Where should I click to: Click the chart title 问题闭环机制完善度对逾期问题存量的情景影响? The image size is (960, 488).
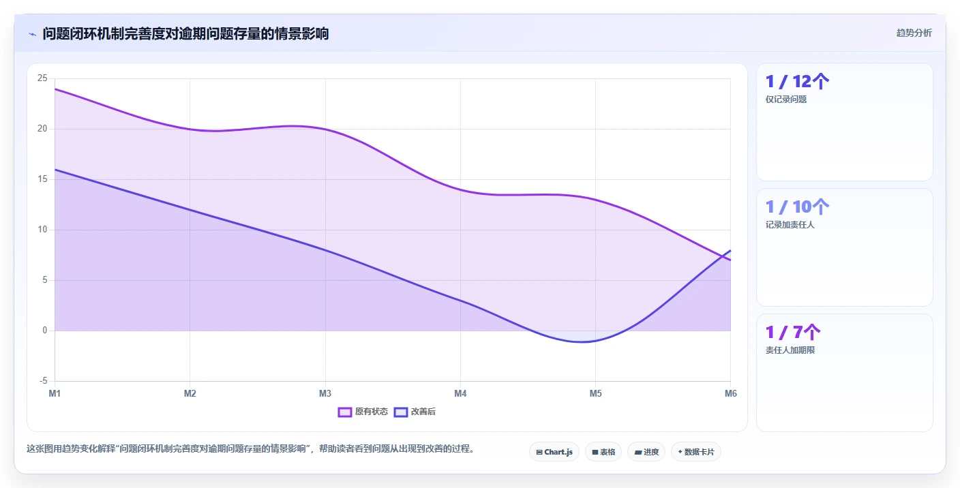[x=185, y=33]
